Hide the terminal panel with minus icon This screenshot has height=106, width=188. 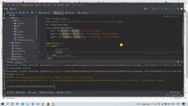tap(182, 62)
